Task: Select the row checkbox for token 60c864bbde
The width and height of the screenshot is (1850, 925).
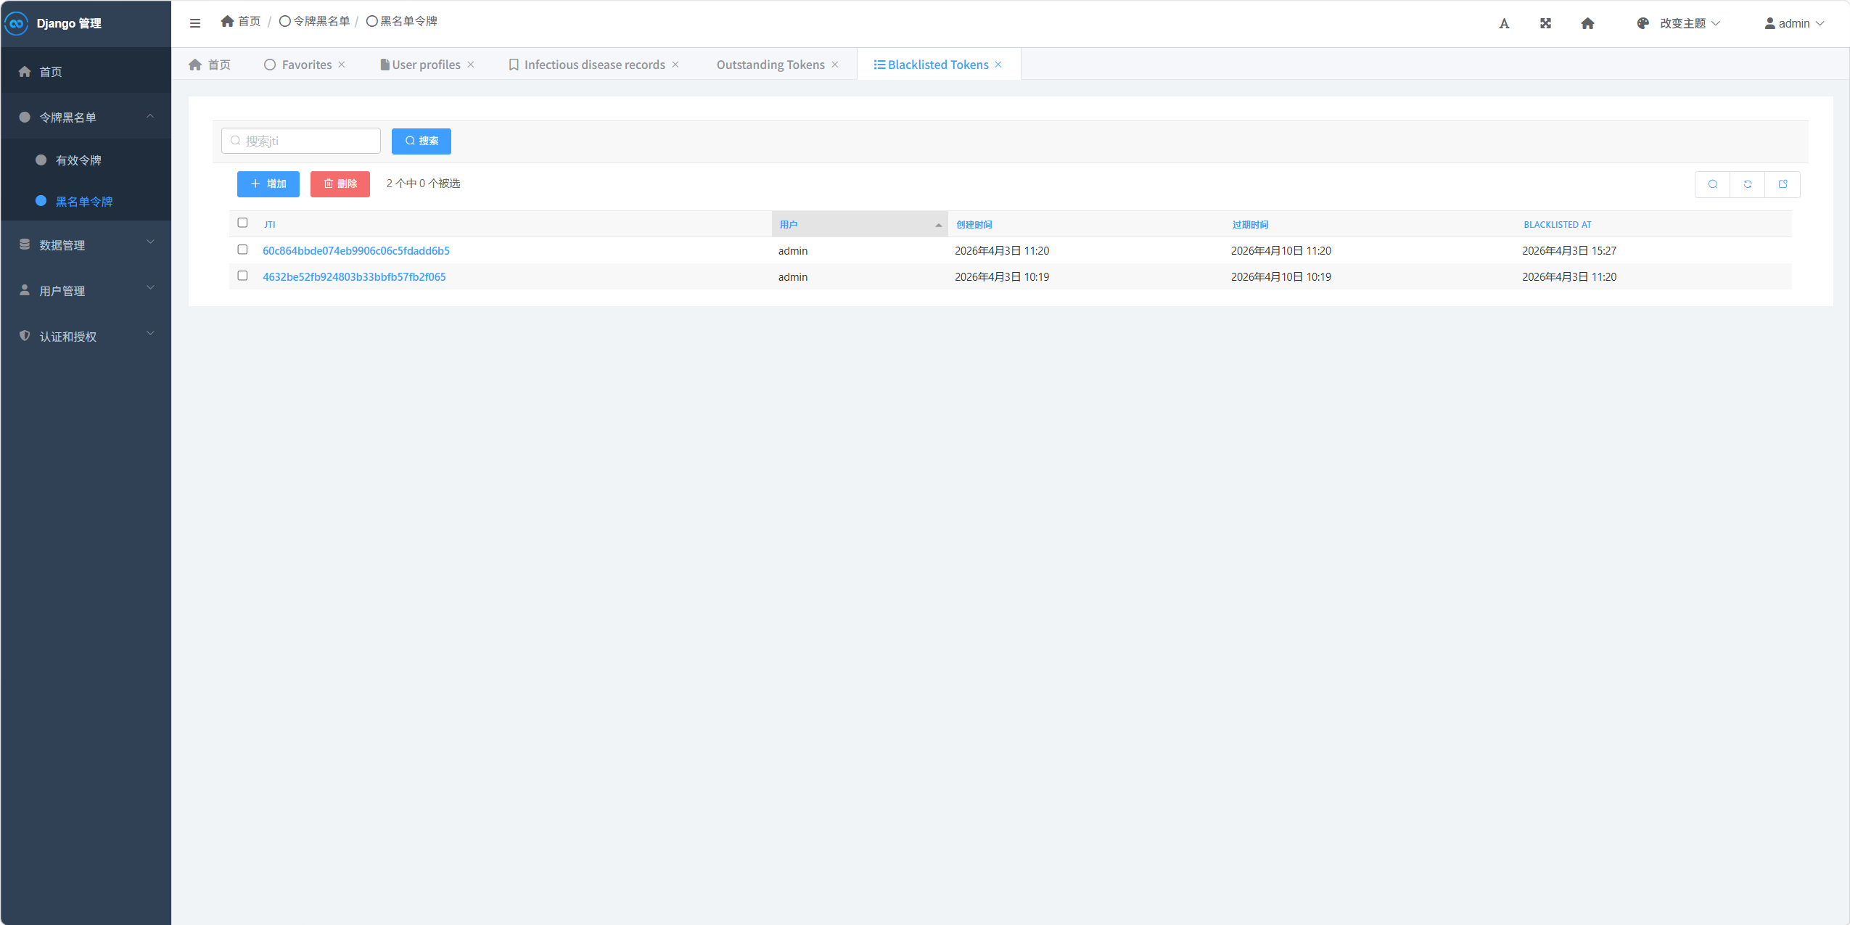Action: [242, 250]
